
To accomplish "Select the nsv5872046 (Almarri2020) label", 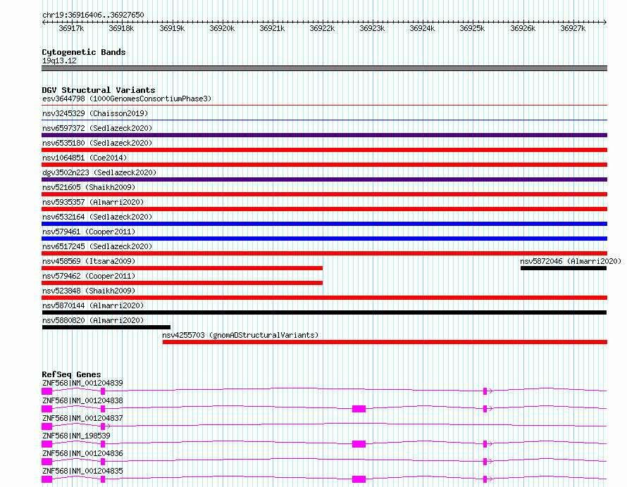I will pyautogui.click(x=571, y=261).
